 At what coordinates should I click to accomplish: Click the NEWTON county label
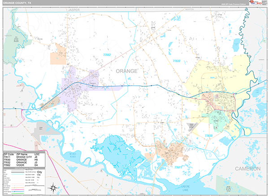tap(189, 9)
